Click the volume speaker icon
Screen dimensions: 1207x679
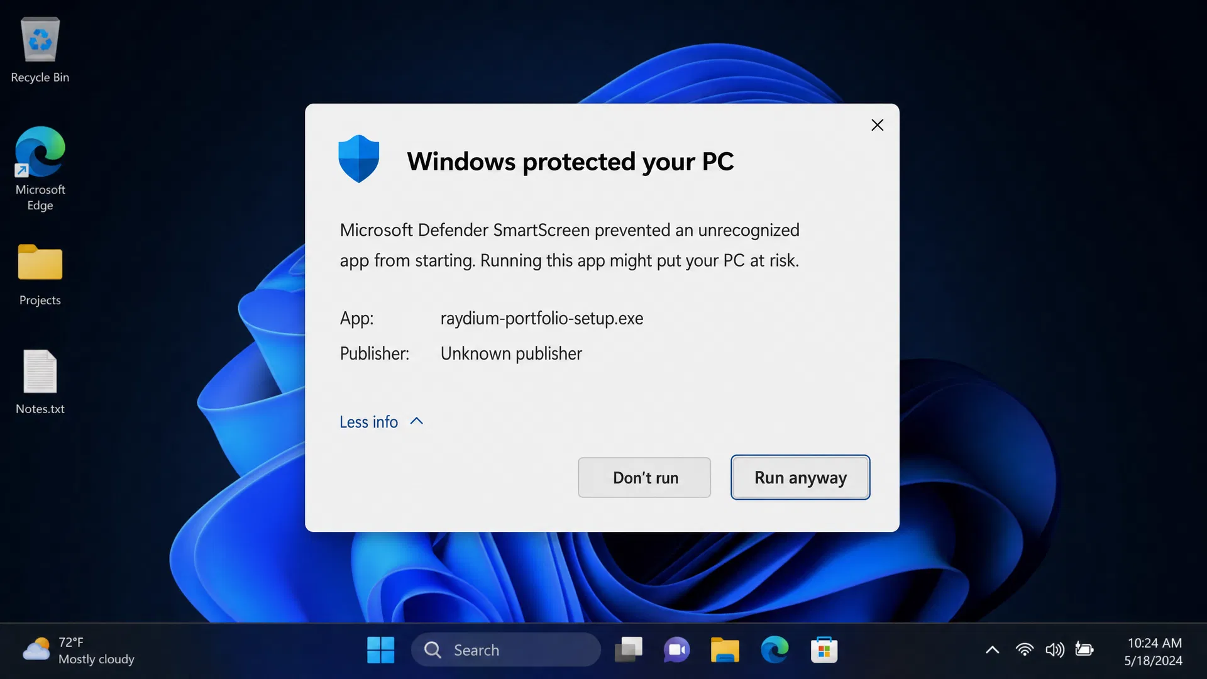coord(1055,650)
